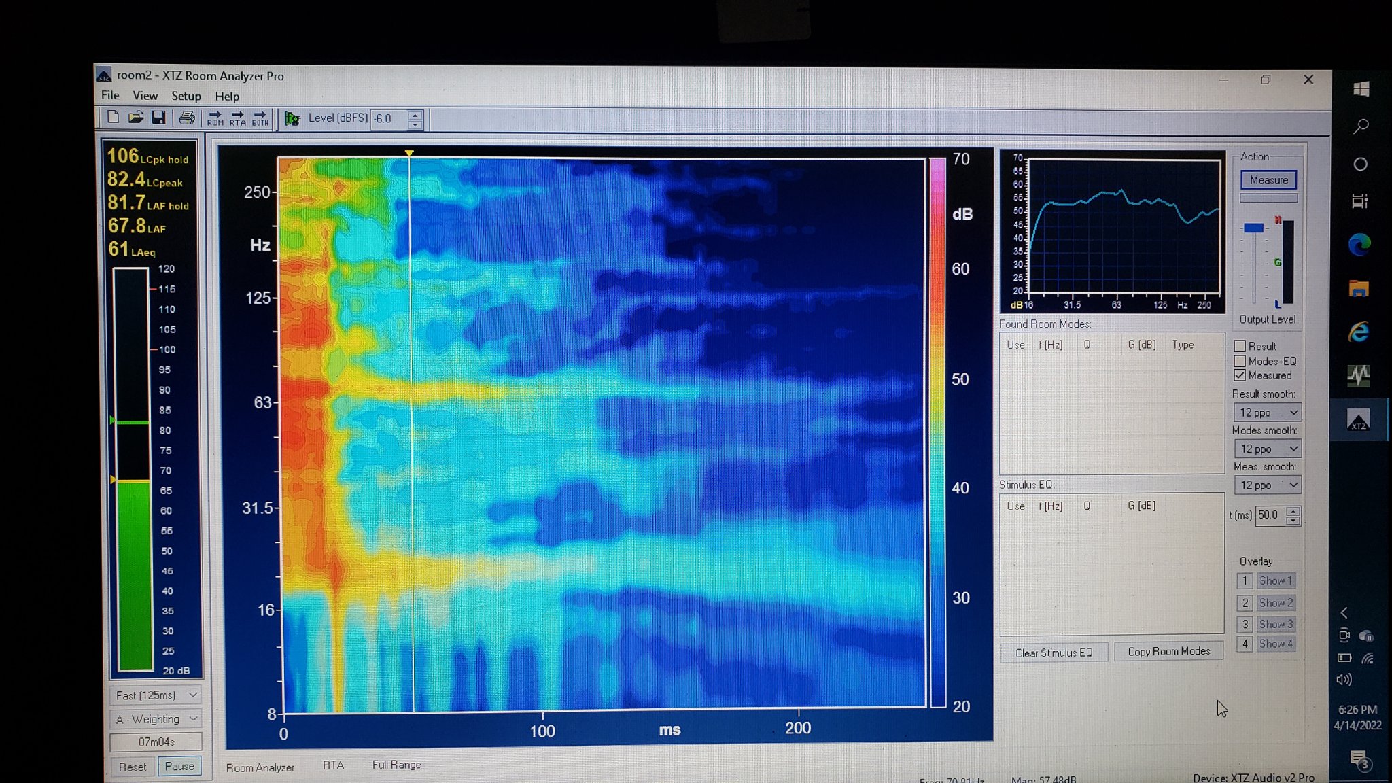Click the t (ms) 50.0 input field
1392x783 pixels.
[x=1270, y=515]
